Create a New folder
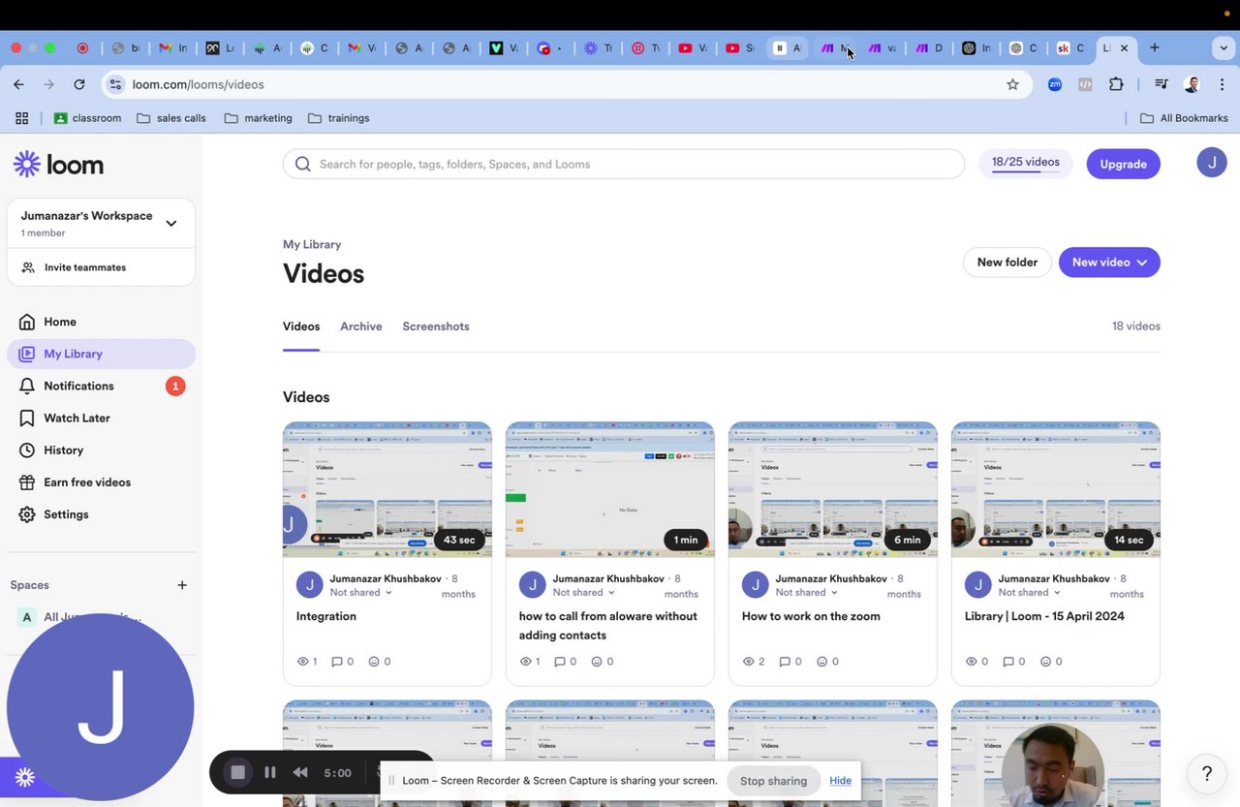Screen dimensions: 1240x807 [x=1007, y=263]
